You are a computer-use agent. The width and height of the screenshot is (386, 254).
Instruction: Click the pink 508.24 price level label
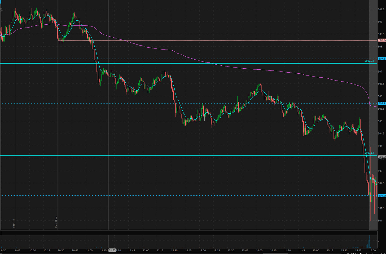(x=382, y=40)
